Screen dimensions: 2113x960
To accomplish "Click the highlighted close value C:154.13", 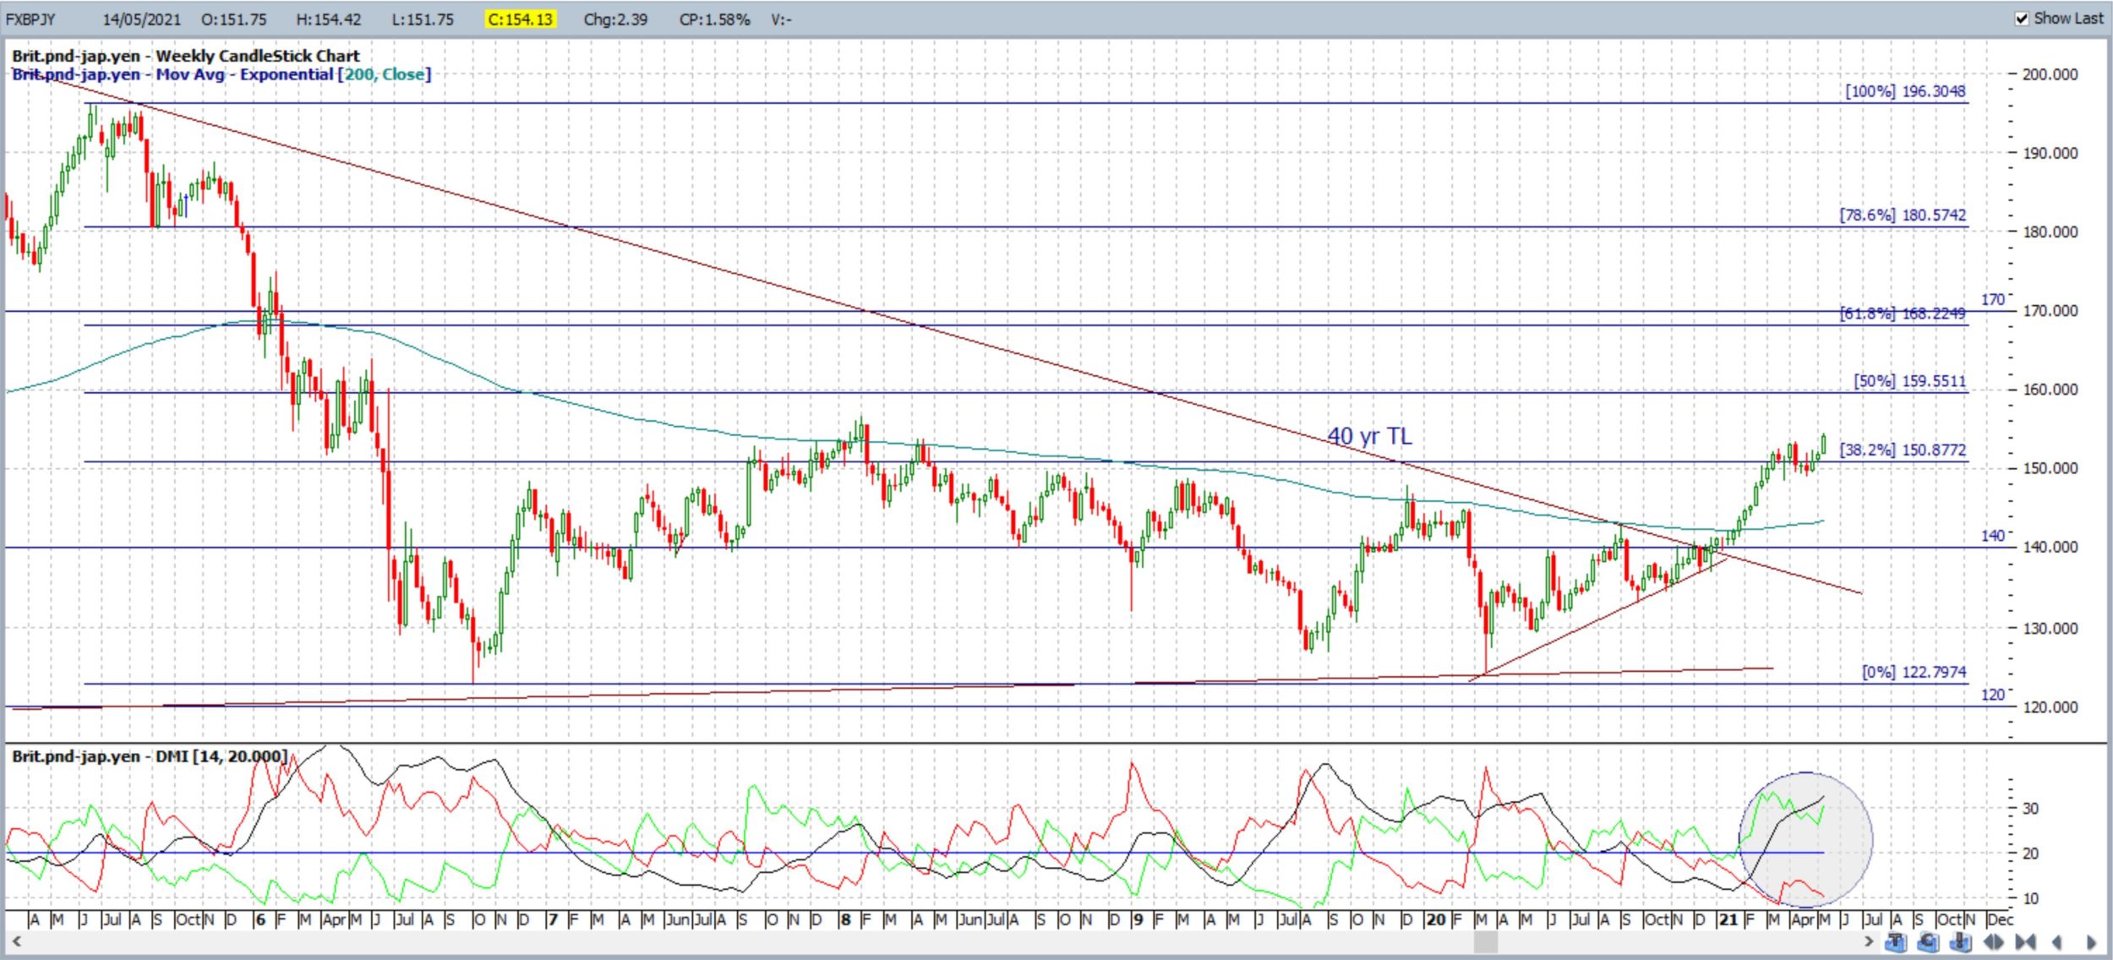I will [521, 19].
